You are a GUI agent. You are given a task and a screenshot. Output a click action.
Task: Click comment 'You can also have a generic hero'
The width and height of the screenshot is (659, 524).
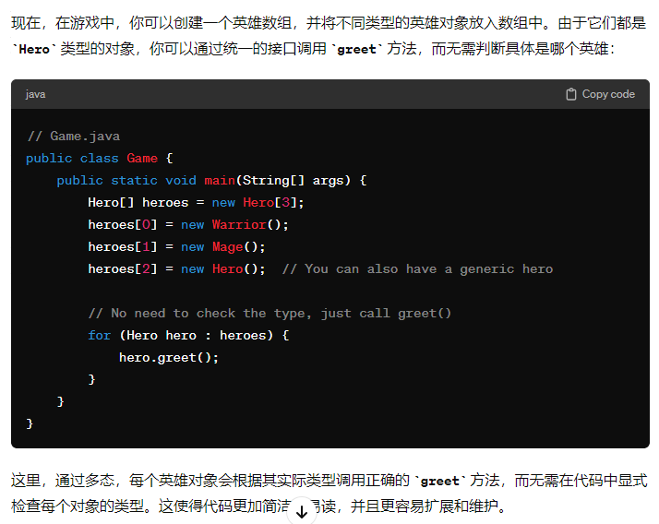pos(417,269)
